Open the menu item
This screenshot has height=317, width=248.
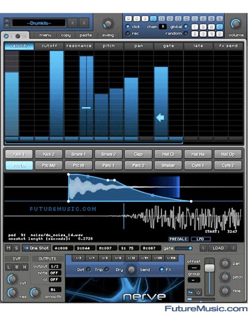pos(46,35)
